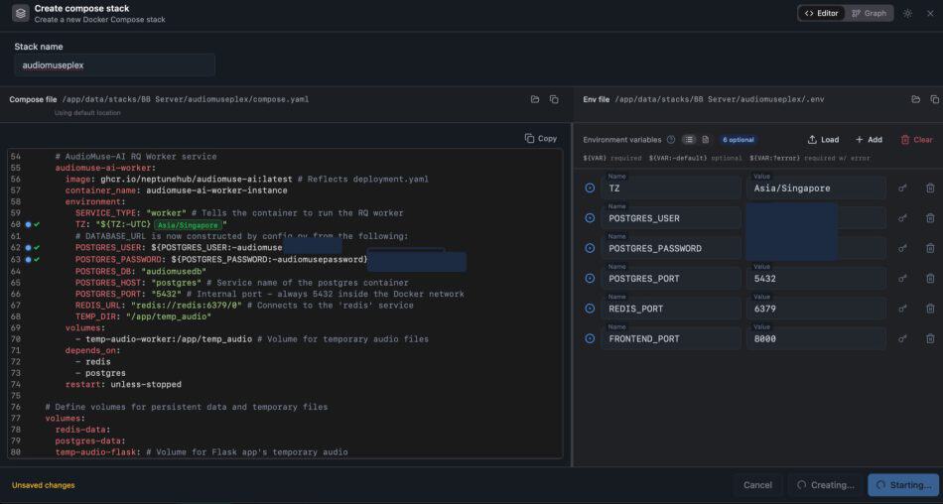Copy the Env file path

934,99
